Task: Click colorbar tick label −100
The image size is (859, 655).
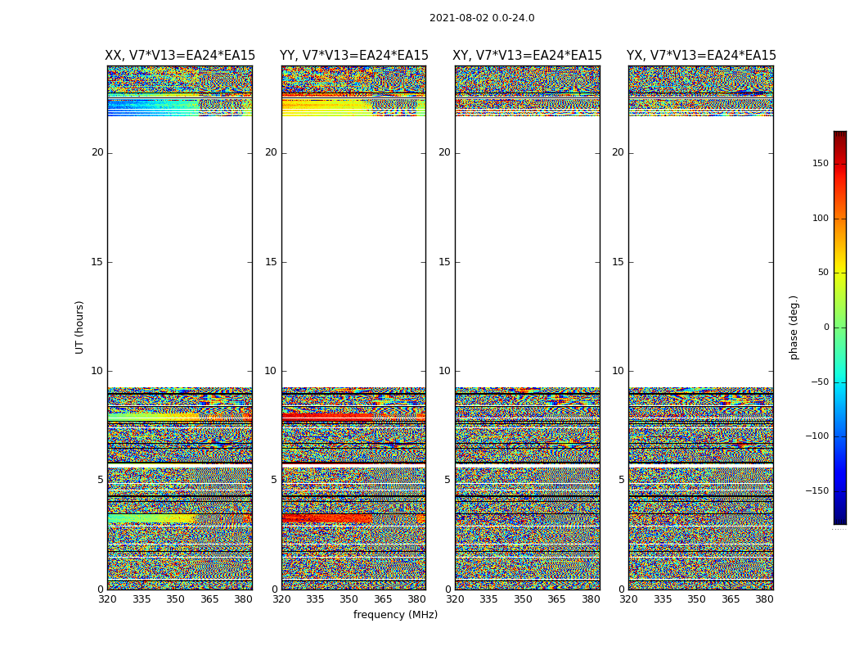Action: [816, 436]
